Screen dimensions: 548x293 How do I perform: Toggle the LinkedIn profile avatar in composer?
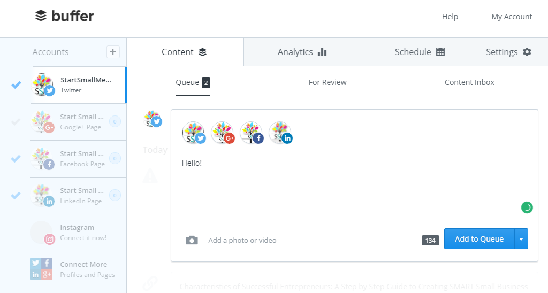coord(280,133)
